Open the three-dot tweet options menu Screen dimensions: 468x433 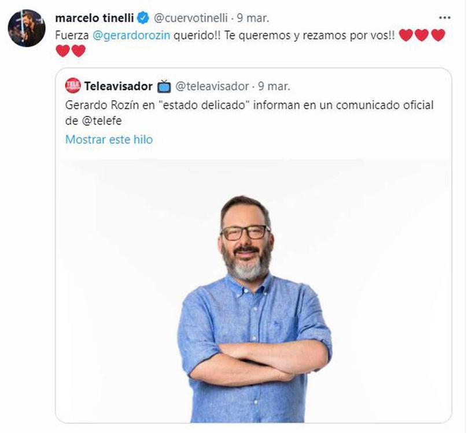pos(445,18)
